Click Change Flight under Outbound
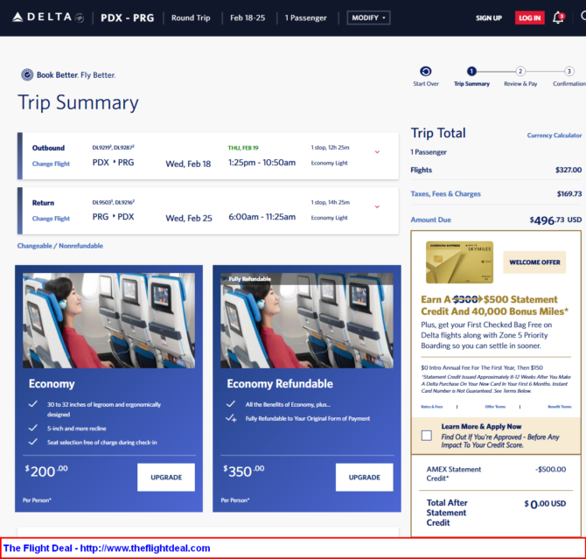The image size is (586, 559). 51,164
